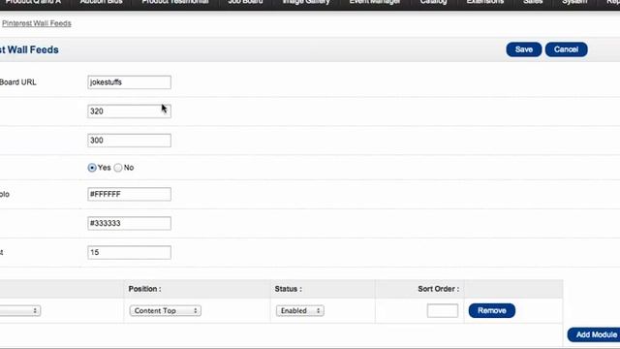Click the color field with #FFFFFF
The height and width of the screenshot is (349, 620).
(x=129, y=194)
